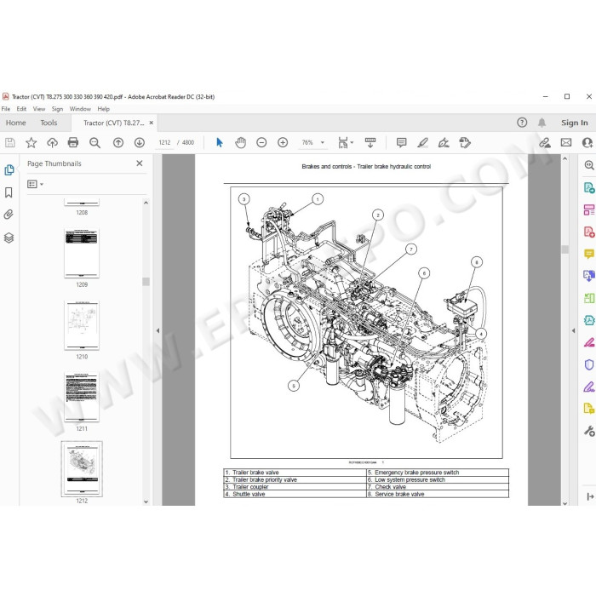596x596 pixels.
Task: Open Comment tool in right sidebar
Action: pos(589,254)
